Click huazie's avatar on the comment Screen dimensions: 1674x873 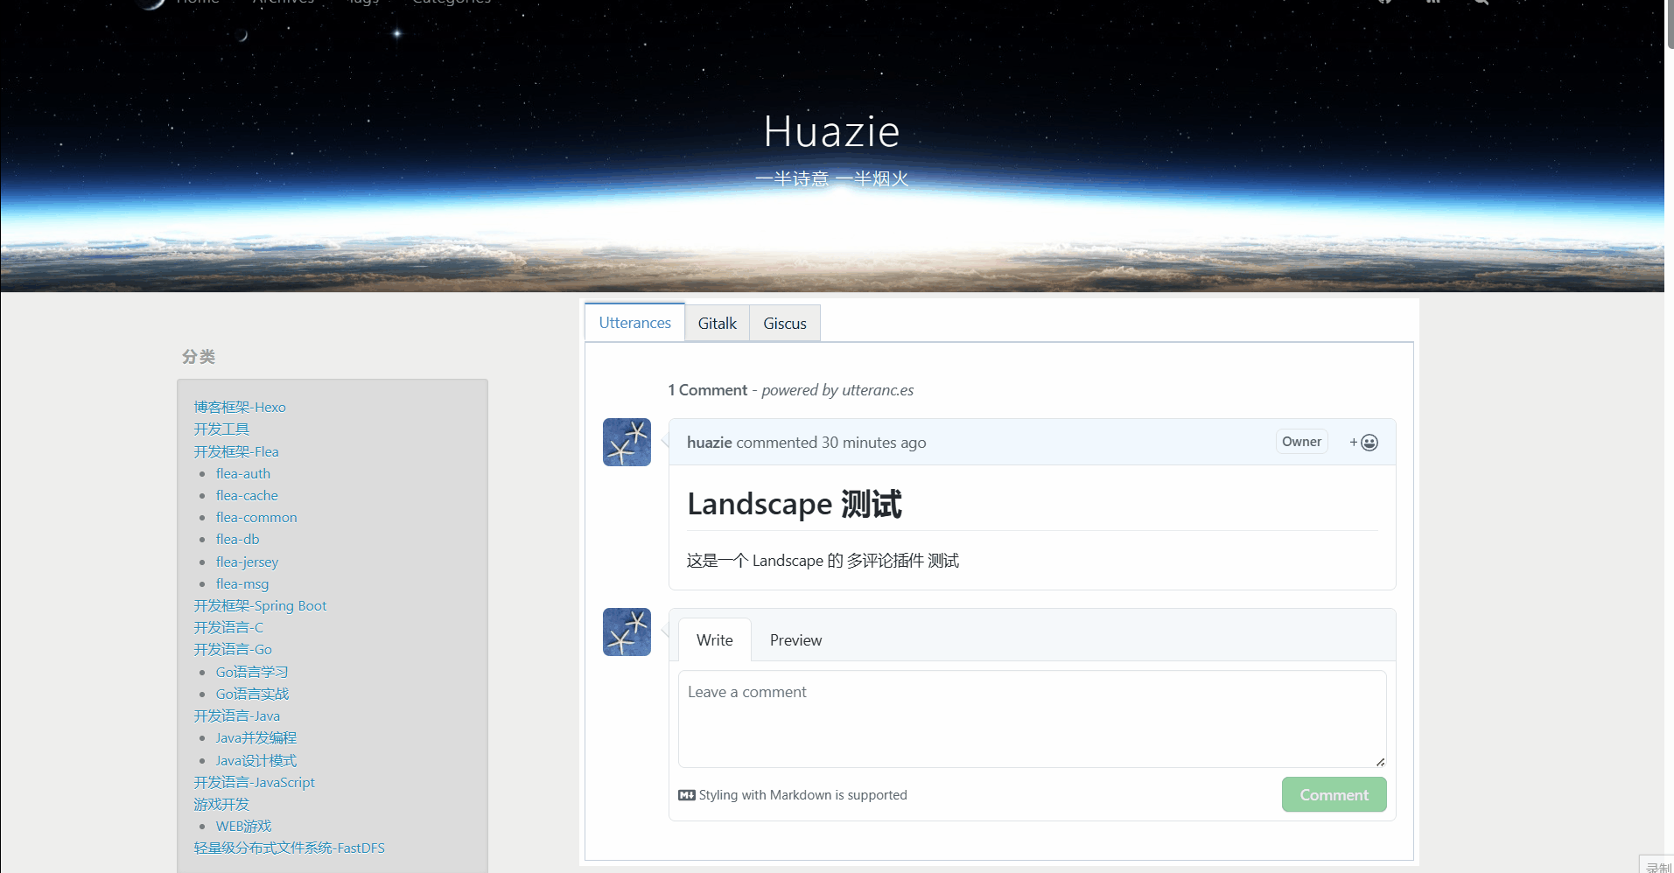click(626, 442)
